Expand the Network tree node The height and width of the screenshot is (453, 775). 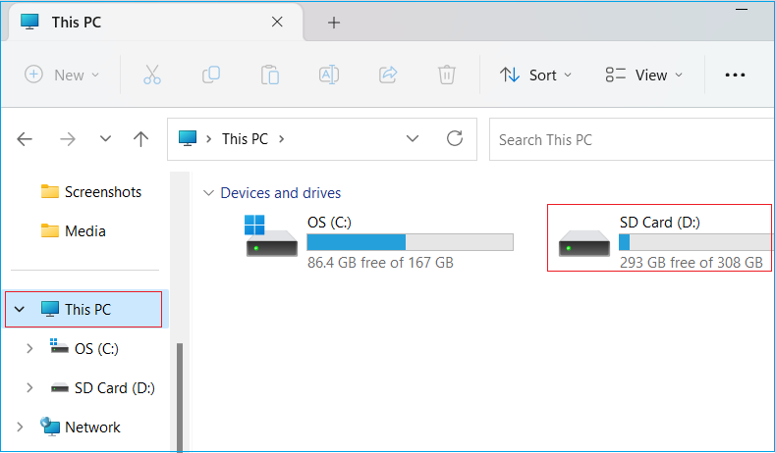click(21, 428)
